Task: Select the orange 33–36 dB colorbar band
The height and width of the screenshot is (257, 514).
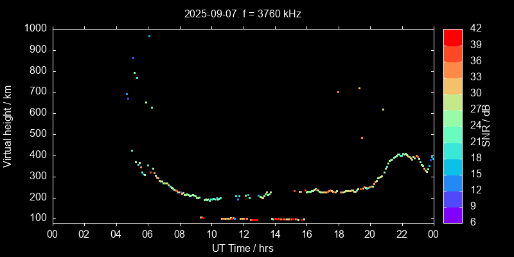Action: click(453, 69)
